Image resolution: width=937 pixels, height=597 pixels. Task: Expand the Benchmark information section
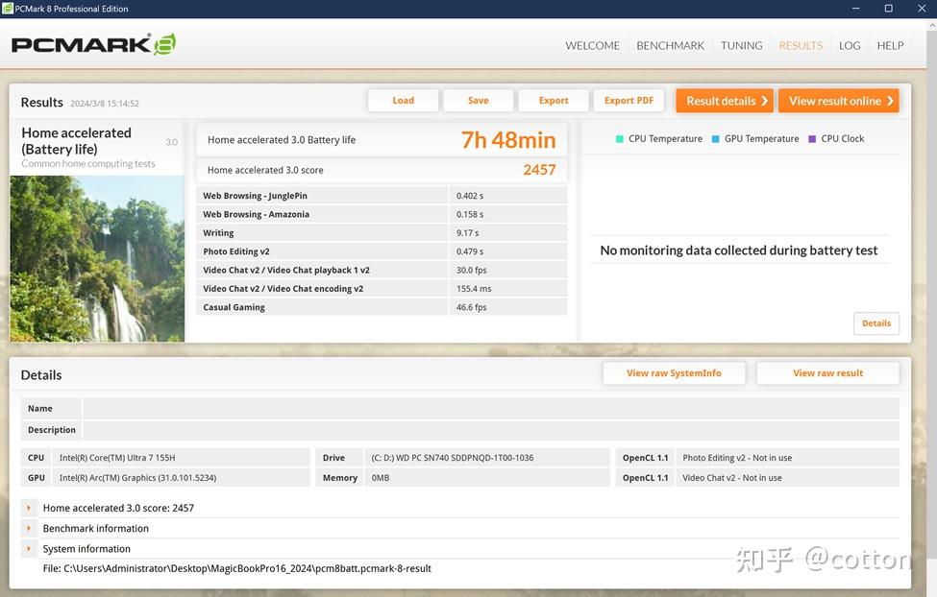click(29, 528)
